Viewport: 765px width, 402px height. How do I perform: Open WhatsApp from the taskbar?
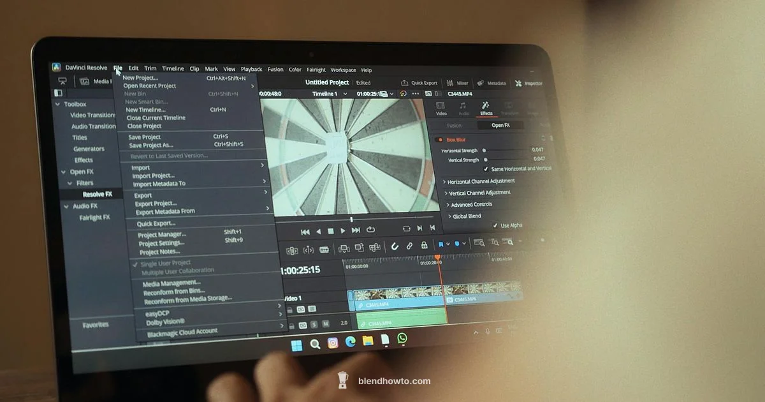pyautogui.click(x=400, y=339)
